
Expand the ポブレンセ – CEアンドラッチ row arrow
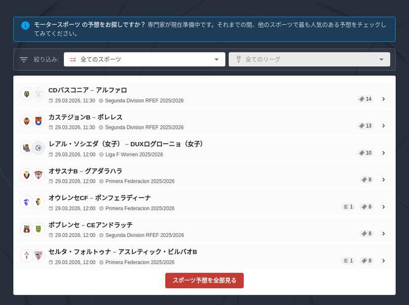(x=383, y=233)
